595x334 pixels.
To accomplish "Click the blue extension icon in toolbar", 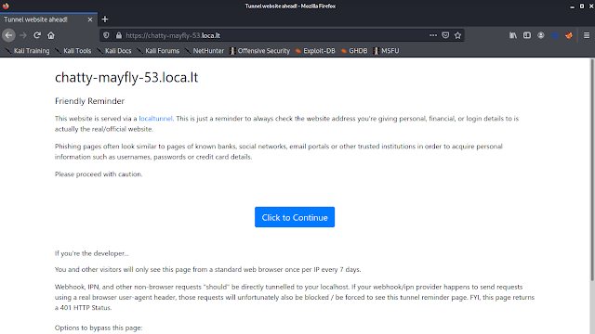I will point(555,35).
